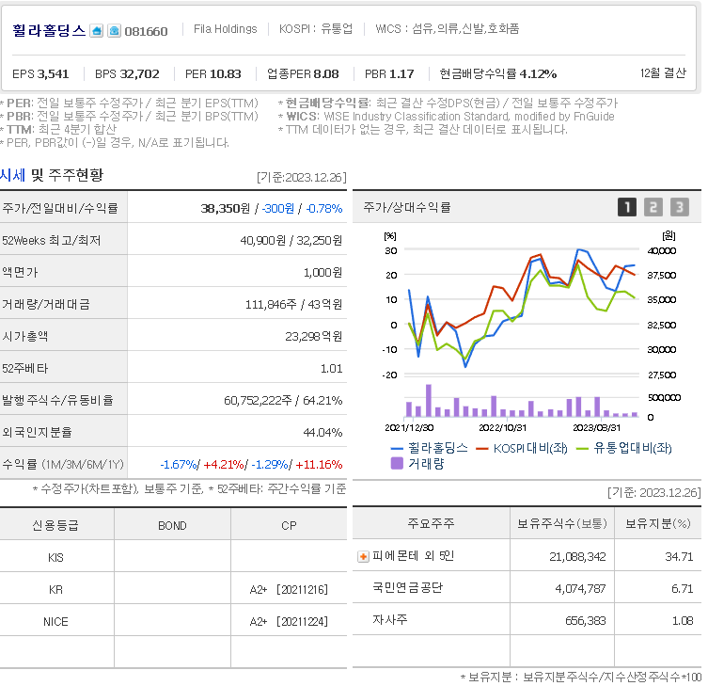Click the price 38,350원 value
Viewport: 708px width, 686px height.
click(226, 208)
